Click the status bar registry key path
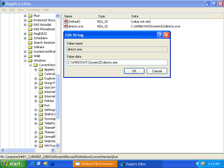The height and width of the screenshot is (168, 224). tap(59, 157)
